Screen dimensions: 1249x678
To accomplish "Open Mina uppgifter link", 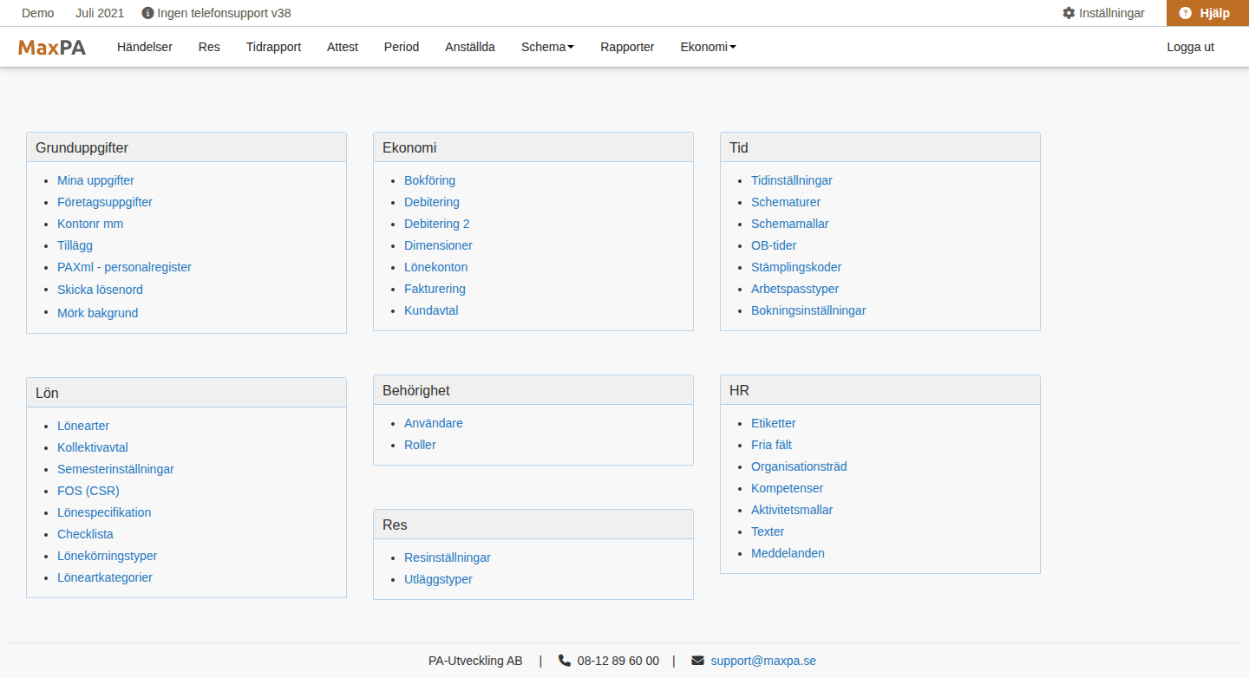I will click(95, 180).
